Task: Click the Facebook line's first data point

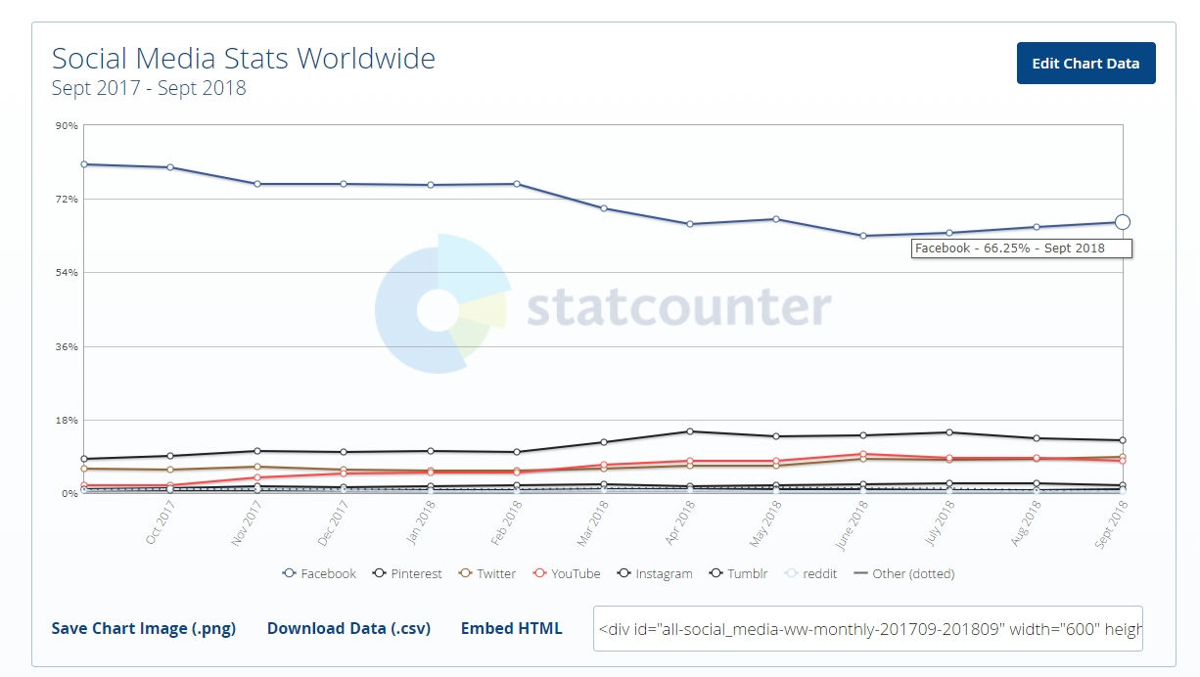Action: pyautogui.click(x=84, y=164)
